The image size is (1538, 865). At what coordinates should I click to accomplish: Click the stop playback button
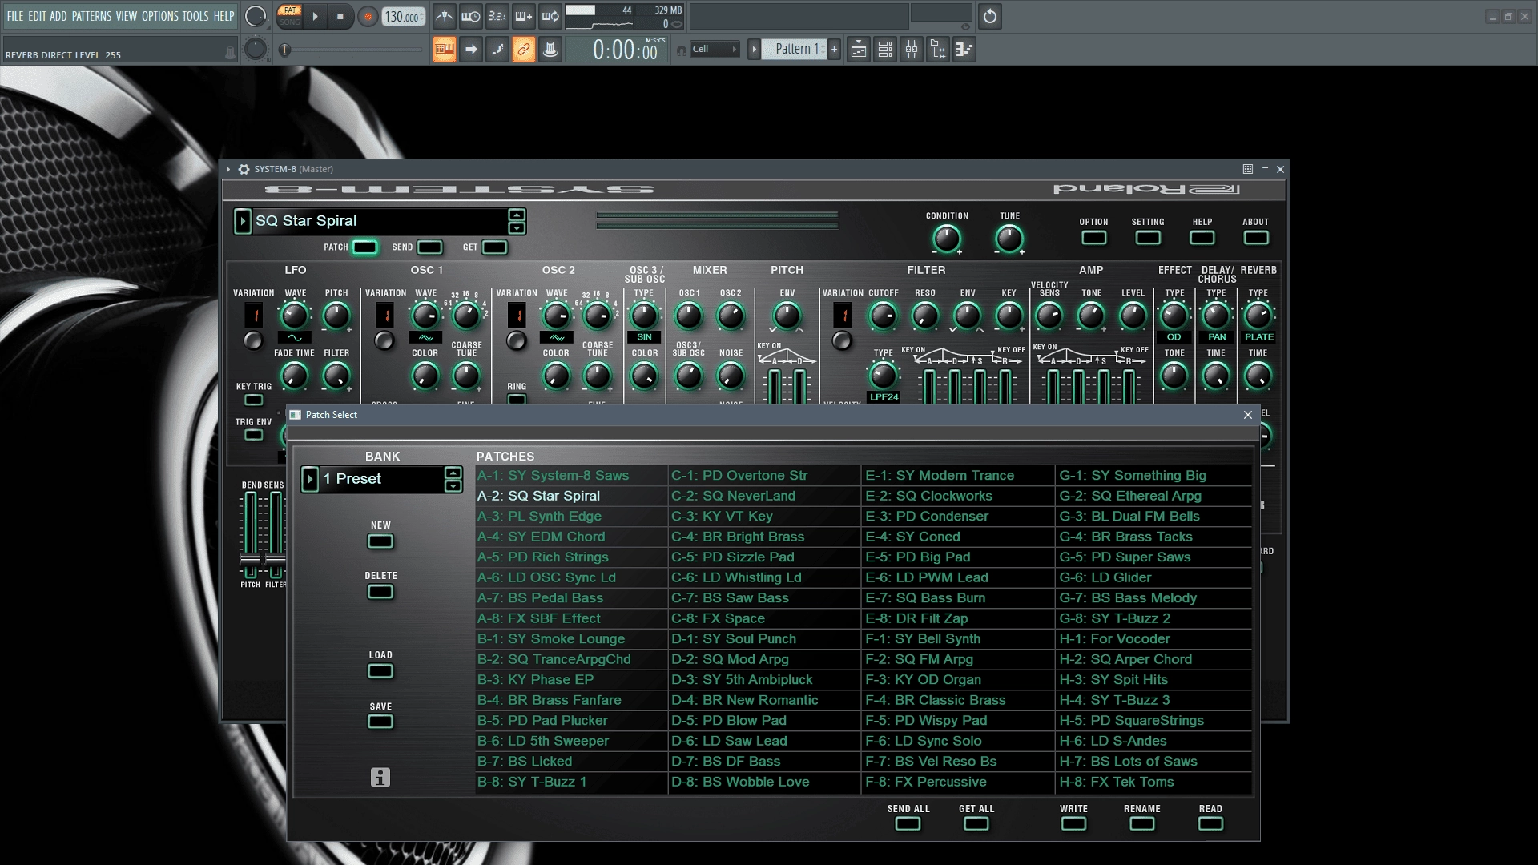(x=340, y=16)
